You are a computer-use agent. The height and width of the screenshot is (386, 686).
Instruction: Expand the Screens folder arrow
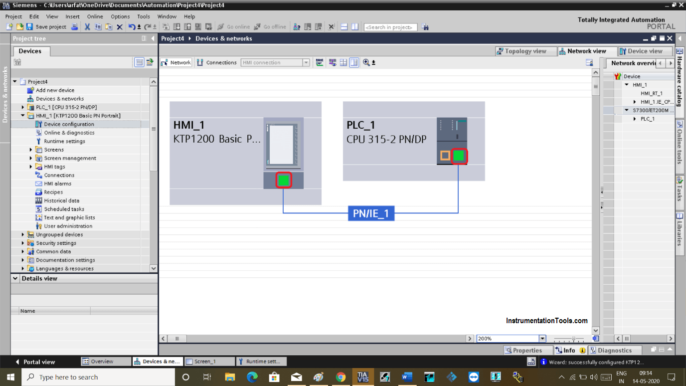point(31,150)
